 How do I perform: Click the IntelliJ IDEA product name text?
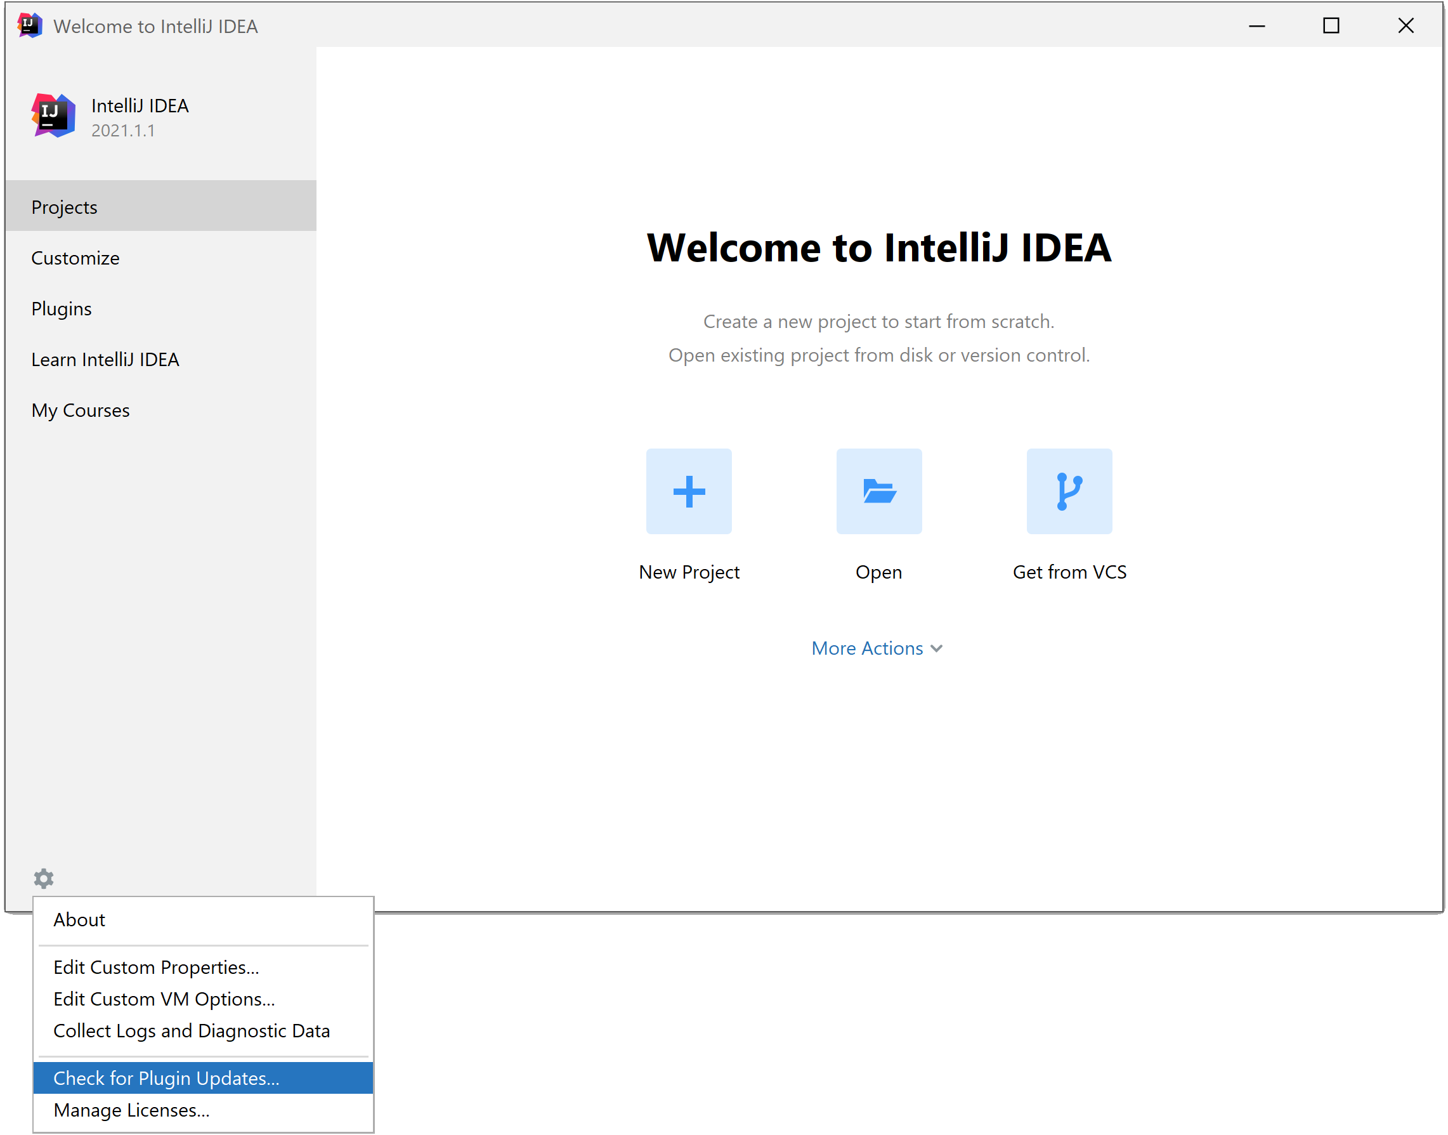tap(140, 106)
